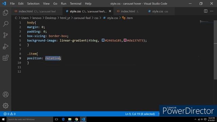Click the carousel feel breadcrumb segment
The image size is (217, 122).
point(82,18)
